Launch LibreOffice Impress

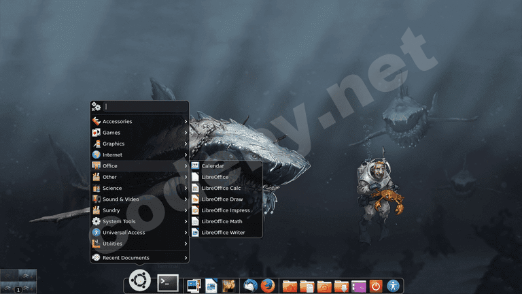[225, 210]
